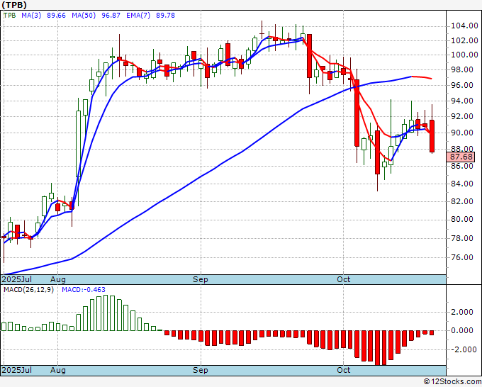Click 2025Jul on price chart date axis

(x=17, y=279)
